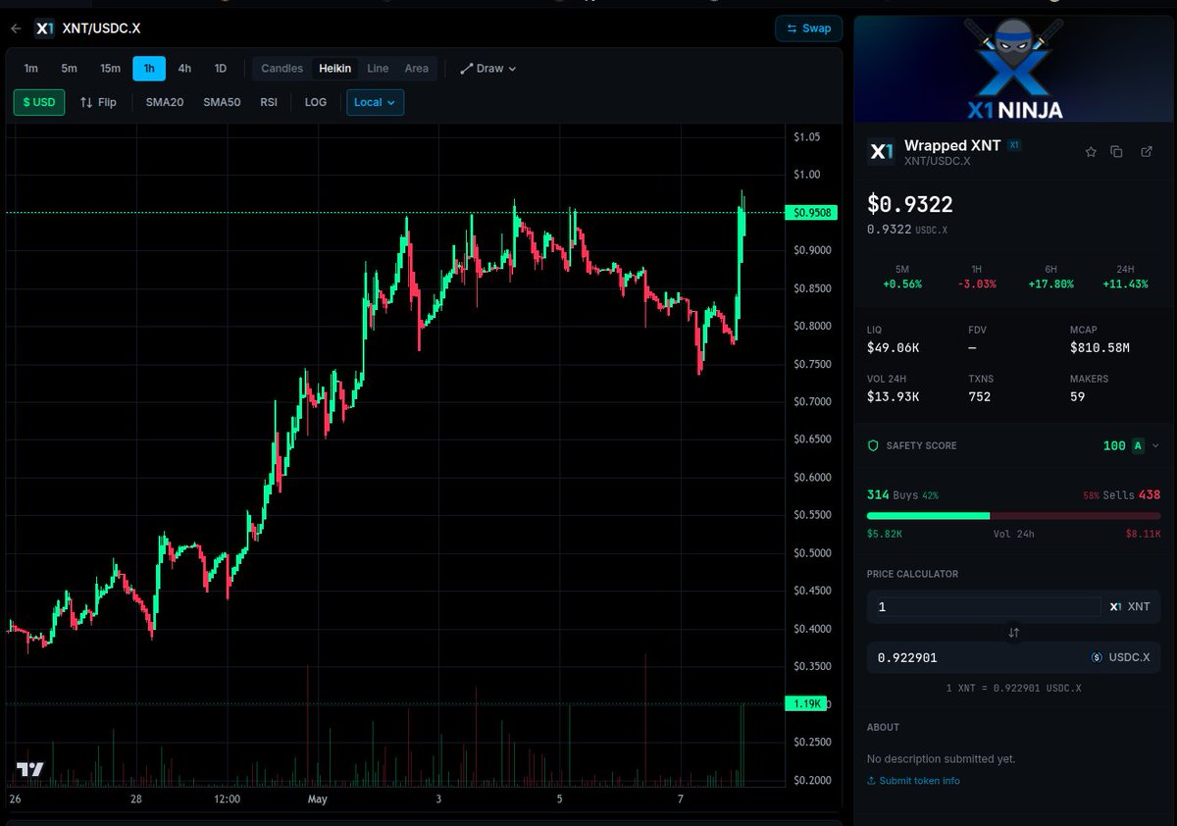Click the XNT amount input field
Screen dimensions: 1177x826
pyautogui.click(x=987, y=607)
